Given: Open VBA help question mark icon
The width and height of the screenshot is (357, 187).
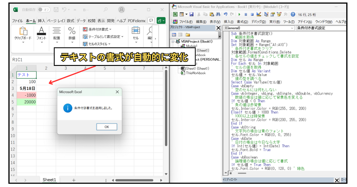Looking at the screenshot, I should (x=293, y=14).
